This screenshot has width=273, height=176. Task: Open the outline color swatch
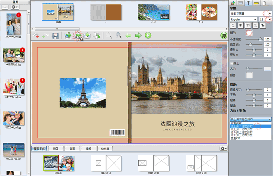(249, 75)
